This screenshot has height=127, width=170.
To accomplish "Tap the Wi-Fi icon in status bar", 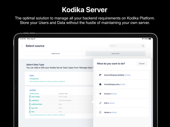I will 143,39.
